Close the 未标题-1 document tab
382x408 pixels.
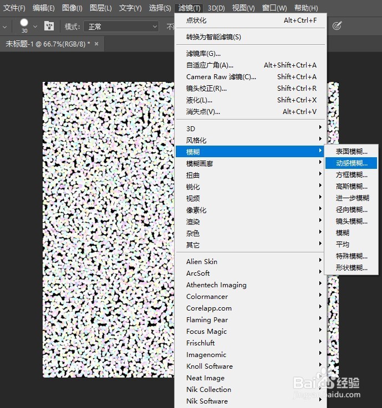96,44
